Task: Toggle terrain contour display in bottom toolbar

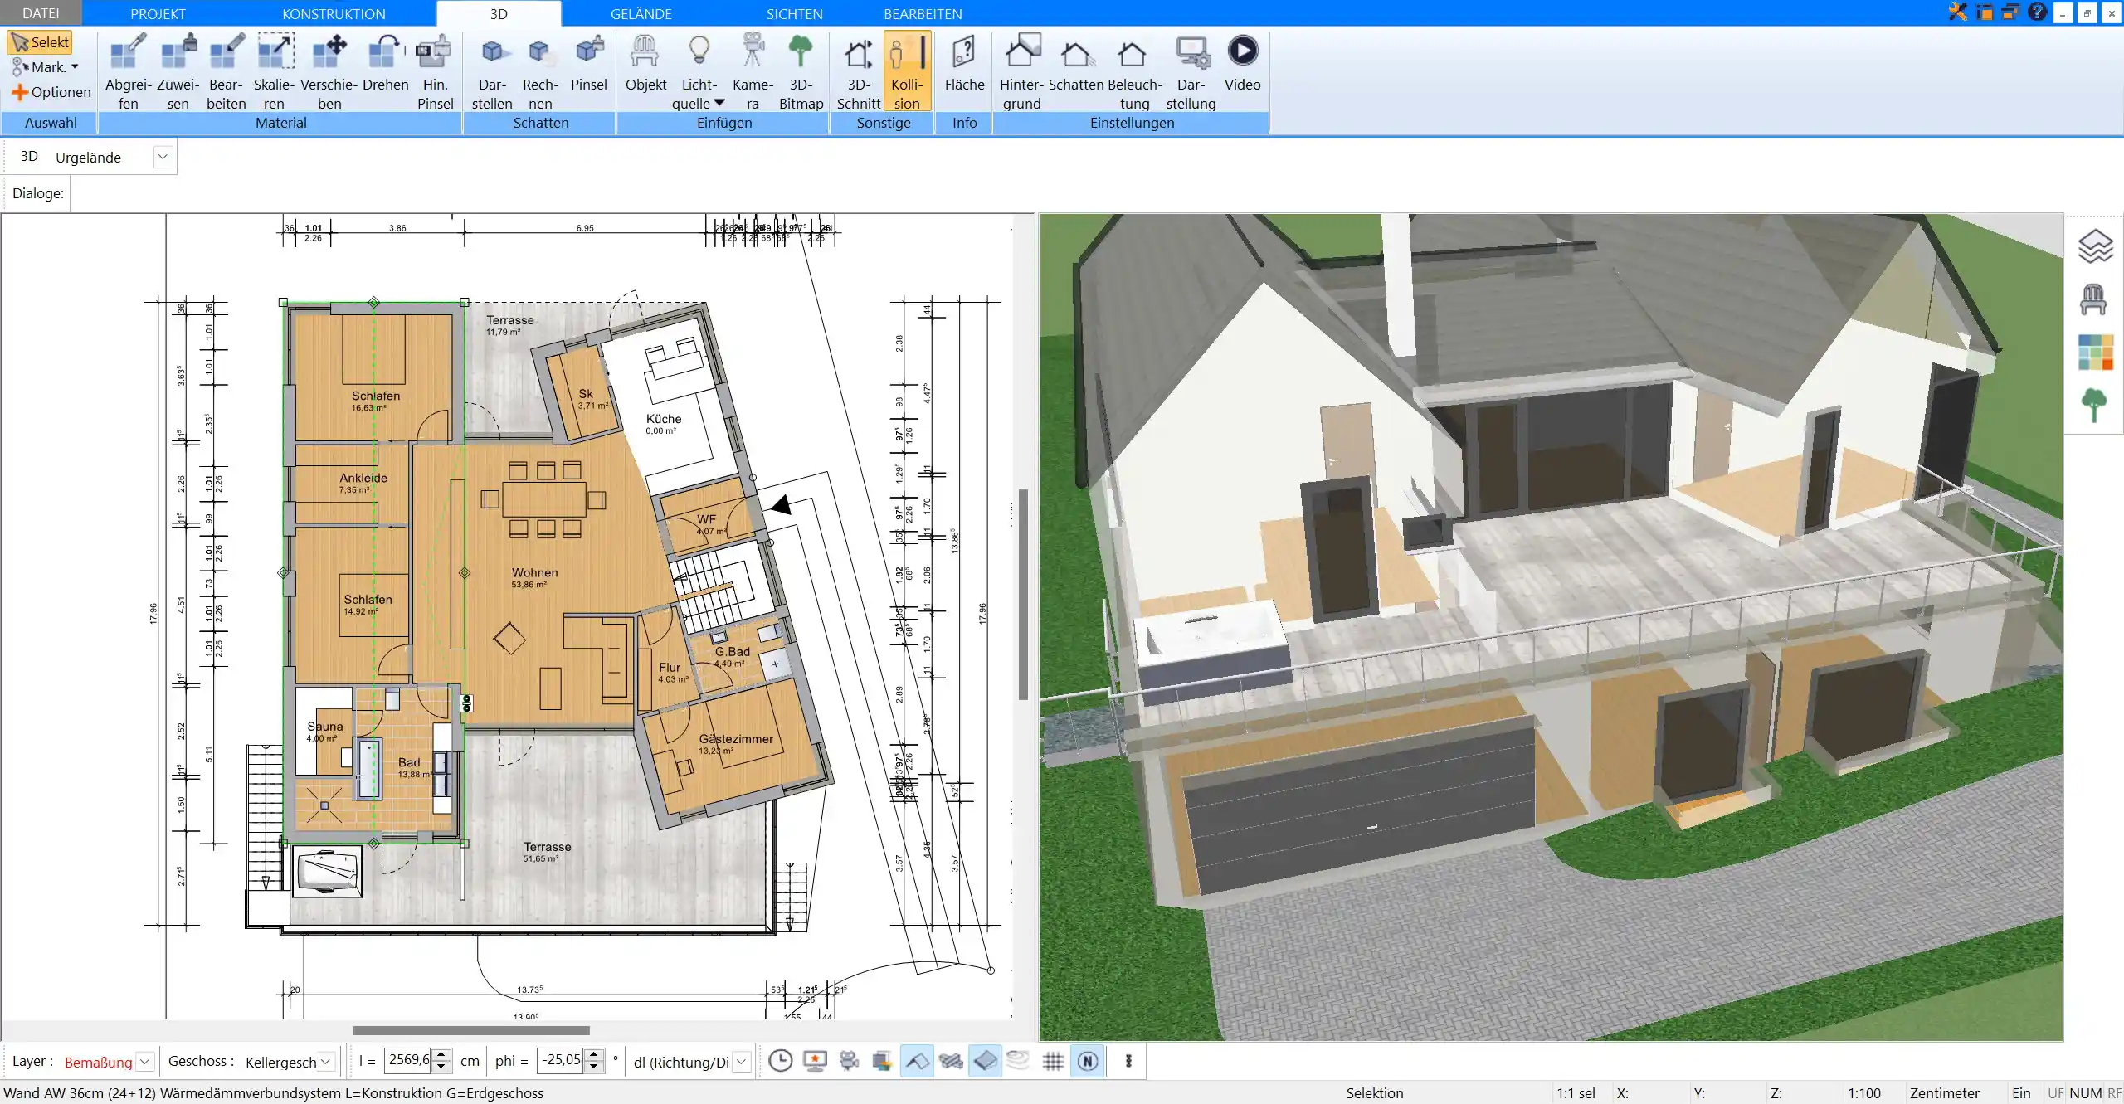Action: click(1018, 1061)
